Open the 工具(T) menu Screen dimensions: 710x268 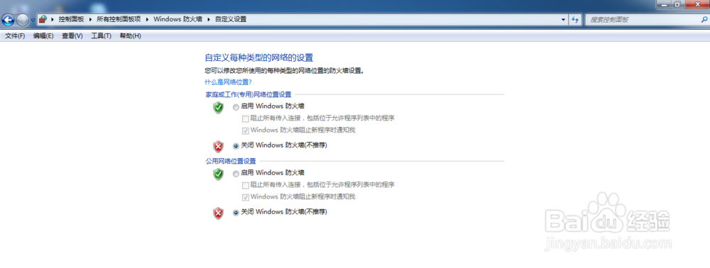tap(101, 35)
